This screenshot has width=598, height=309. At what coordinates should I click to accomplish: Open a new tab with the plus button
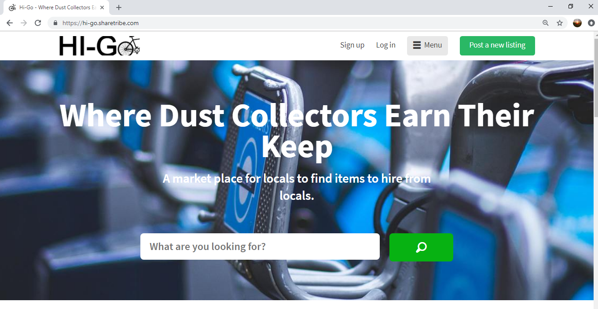[119, 7]
